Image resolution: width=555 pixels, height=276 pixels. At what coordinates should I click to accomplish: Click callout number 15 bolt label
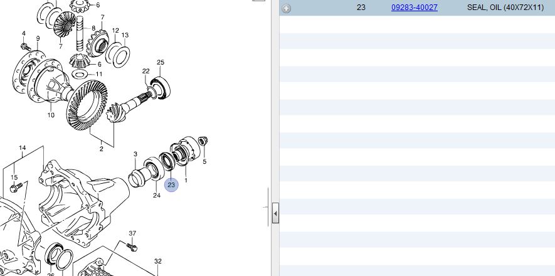pos(14,178)
